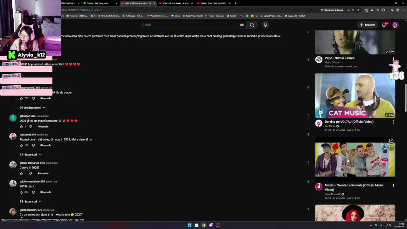Image resolution: width=407 pixels, height=229 pixels.
Task: Open Canva bookmark
Action: [x=176, y=16]
